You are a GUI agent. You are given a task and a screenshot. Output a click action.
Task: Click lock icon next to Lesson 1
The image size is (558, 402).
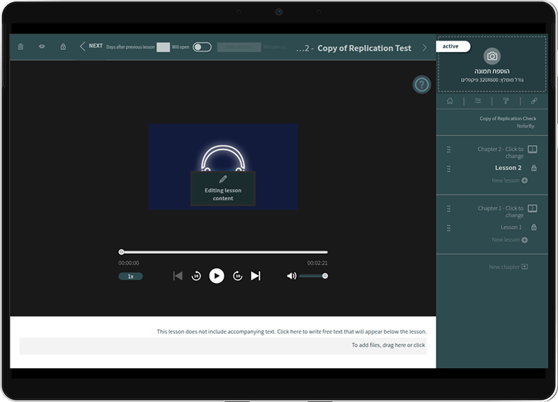tap(534, 227)
